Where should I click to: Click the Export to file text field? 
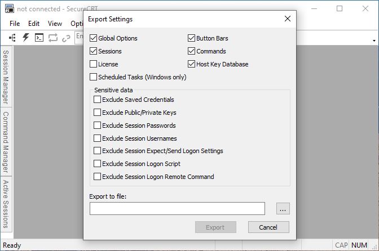tap(177, 209)
